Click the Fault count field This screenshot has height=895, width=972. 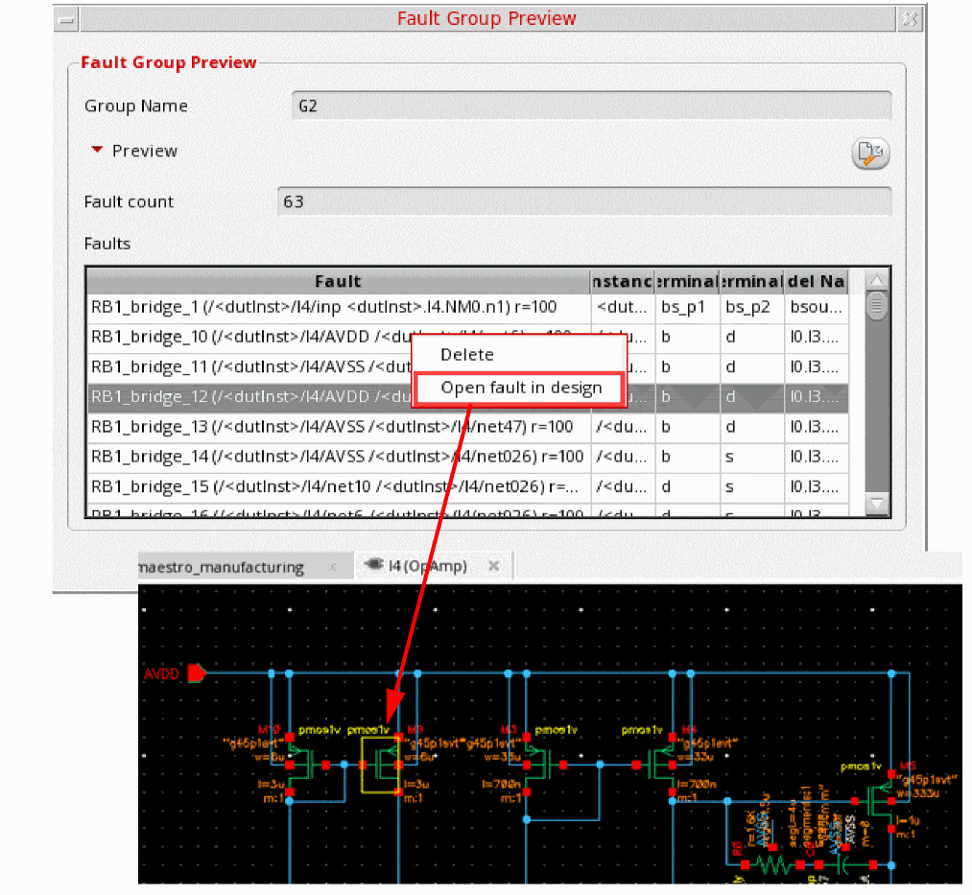click(584, 201)
